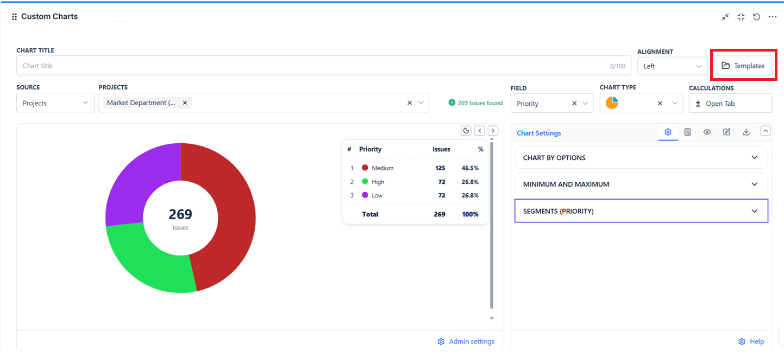This screenshot has height=357, width=784.
Task: Clear the chart type selection
Action: click(x=660, y=103)
